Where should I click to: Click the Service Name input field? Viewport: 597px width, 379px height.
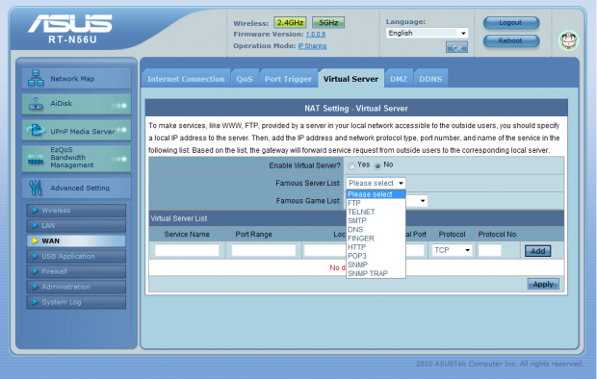coord(187,250)
